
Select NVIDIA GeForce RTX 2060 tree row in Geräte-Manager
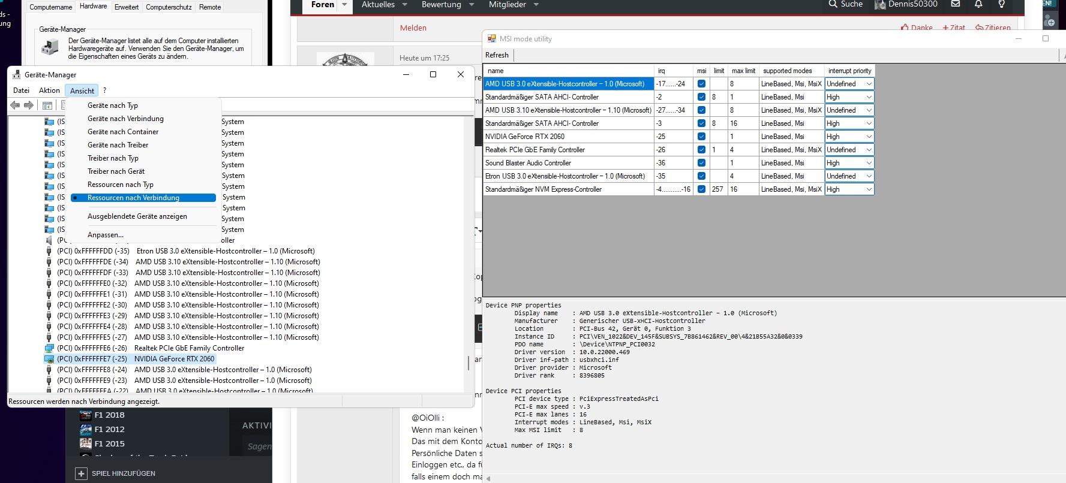pyautogui.click(x=136, y=359)
